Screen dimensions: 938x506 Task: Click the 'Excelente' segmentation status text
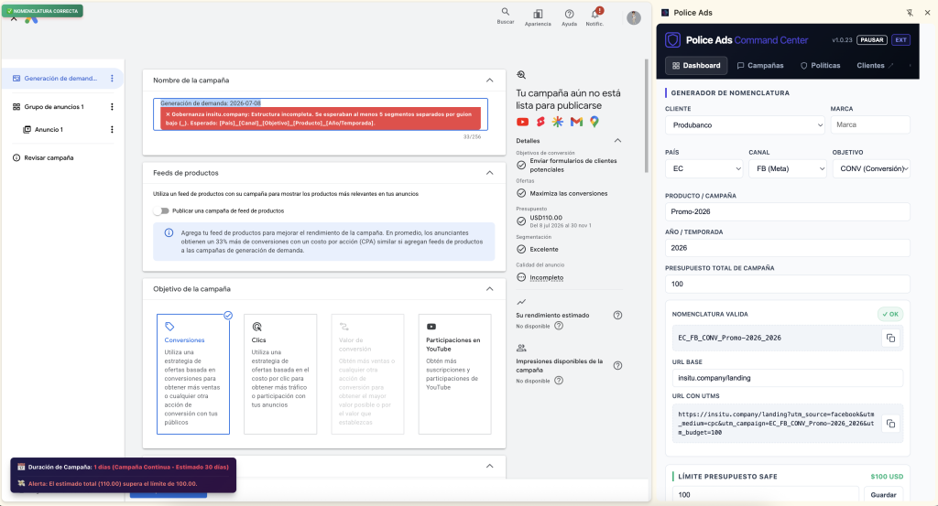point(544,250)
